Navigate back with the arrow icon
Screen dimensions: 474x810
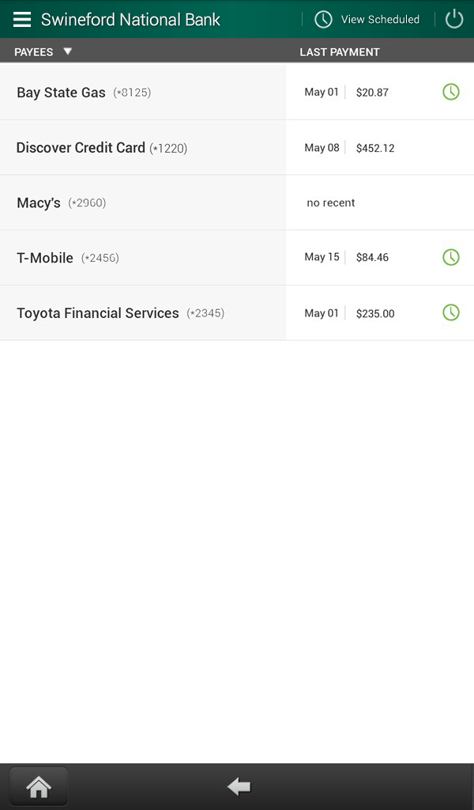[238, 785]
